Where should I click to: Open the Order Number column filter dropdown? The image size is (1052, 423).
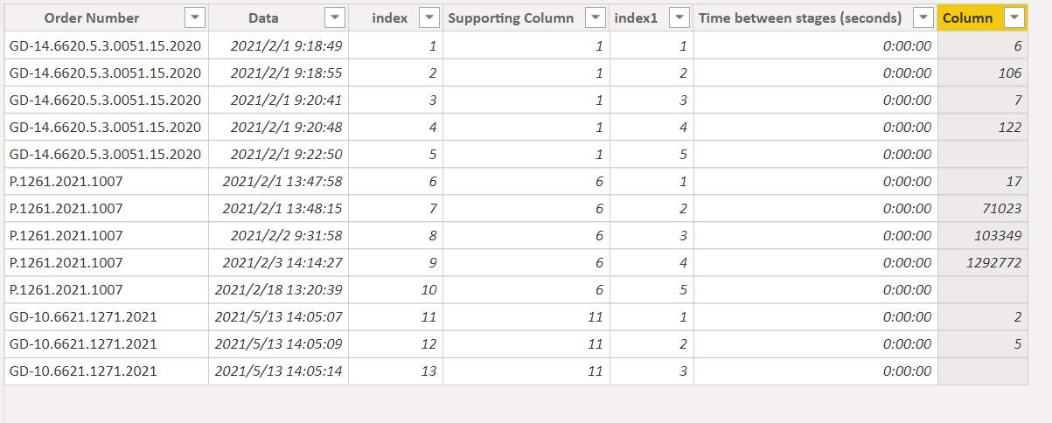point(195,17)
